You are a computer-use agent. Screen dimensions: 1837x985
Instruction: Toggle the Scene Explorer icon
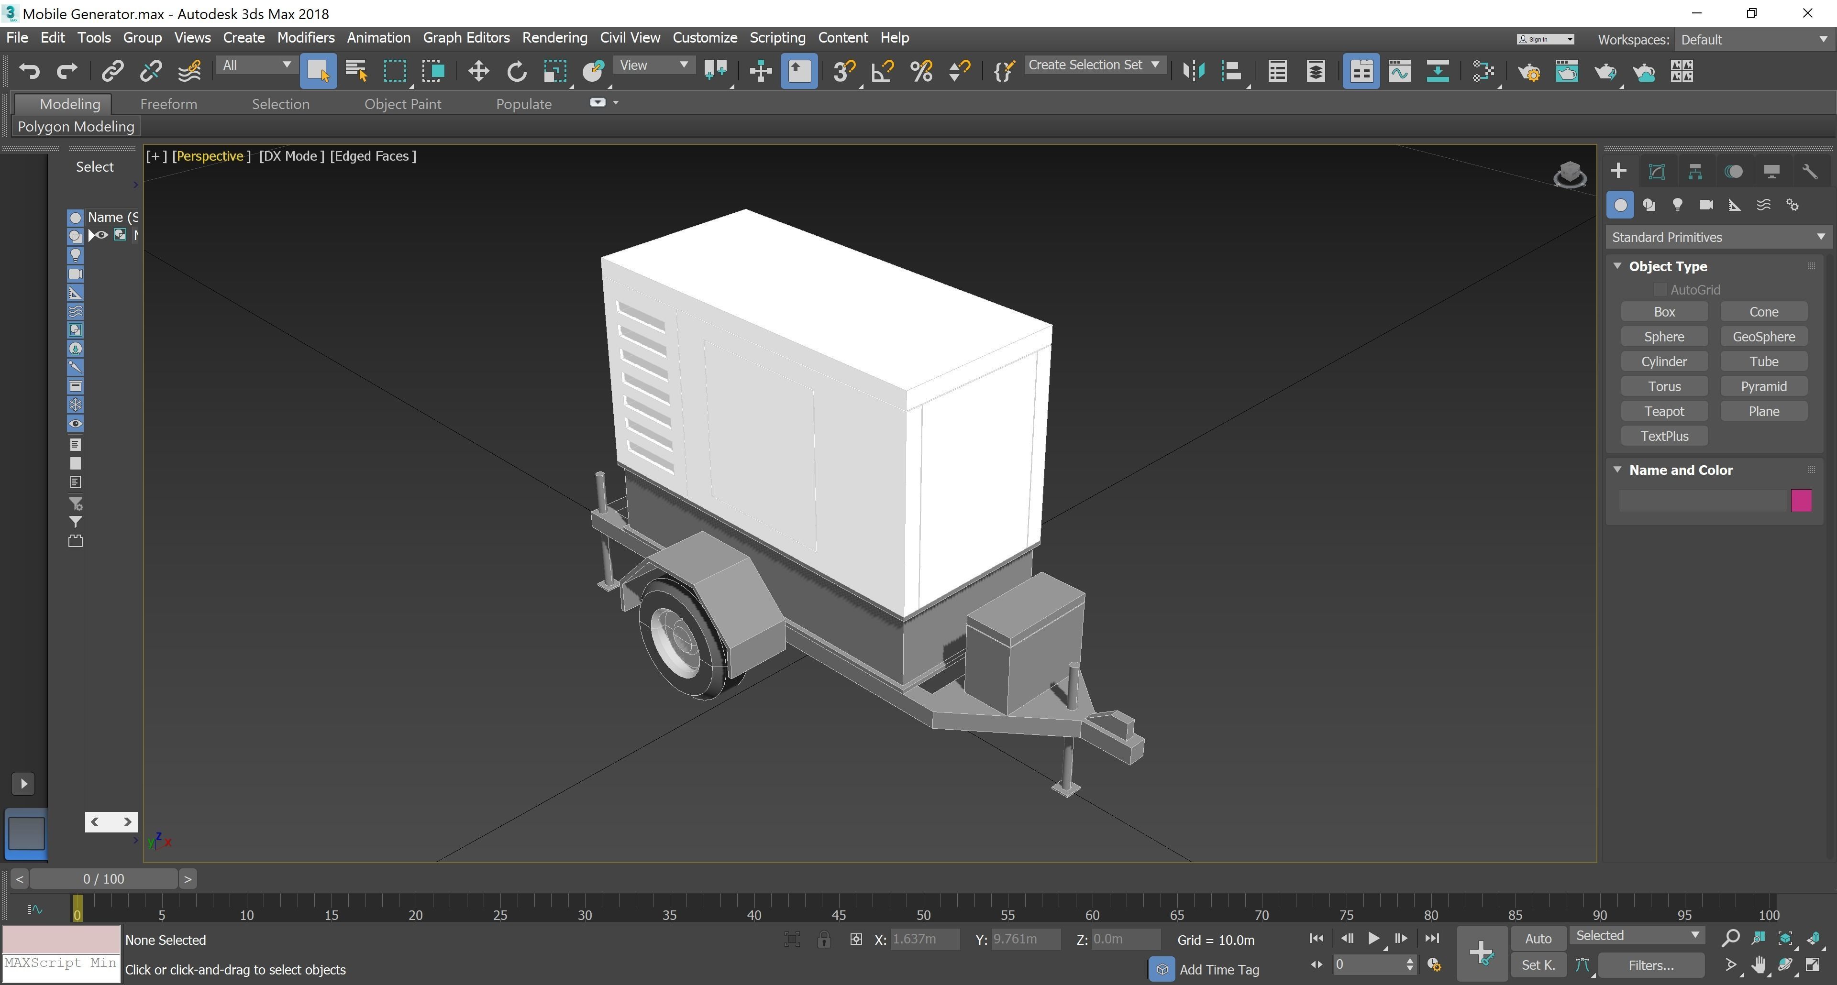point(1277,71)
